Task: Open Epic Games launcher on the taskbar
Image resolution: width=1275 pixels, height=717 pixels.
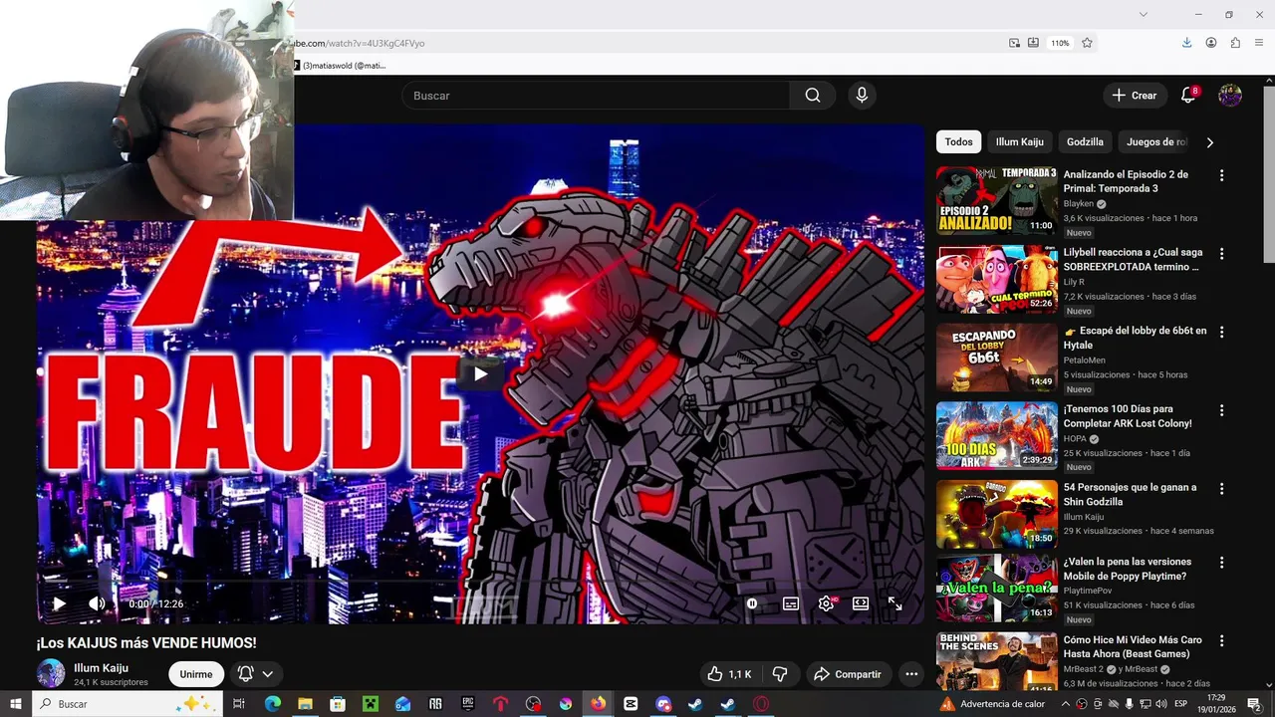Action: point(467,704)
